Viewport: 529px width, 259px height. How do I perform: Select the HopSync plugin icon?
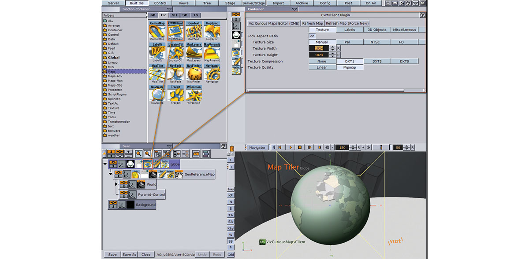[212, 31]
